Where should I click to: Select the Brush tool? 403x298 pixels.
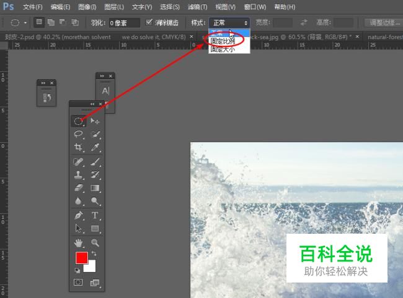click(x=95, y=162)
